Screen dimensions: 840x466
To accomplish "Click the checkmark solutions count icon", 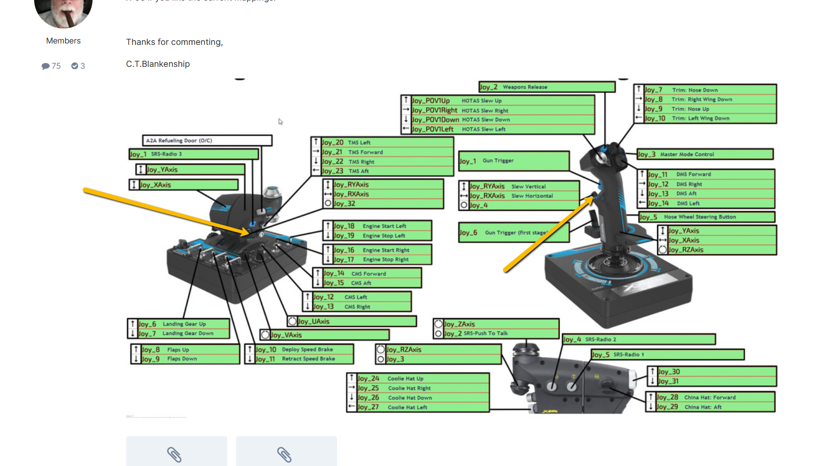I will tap(74, 66).
